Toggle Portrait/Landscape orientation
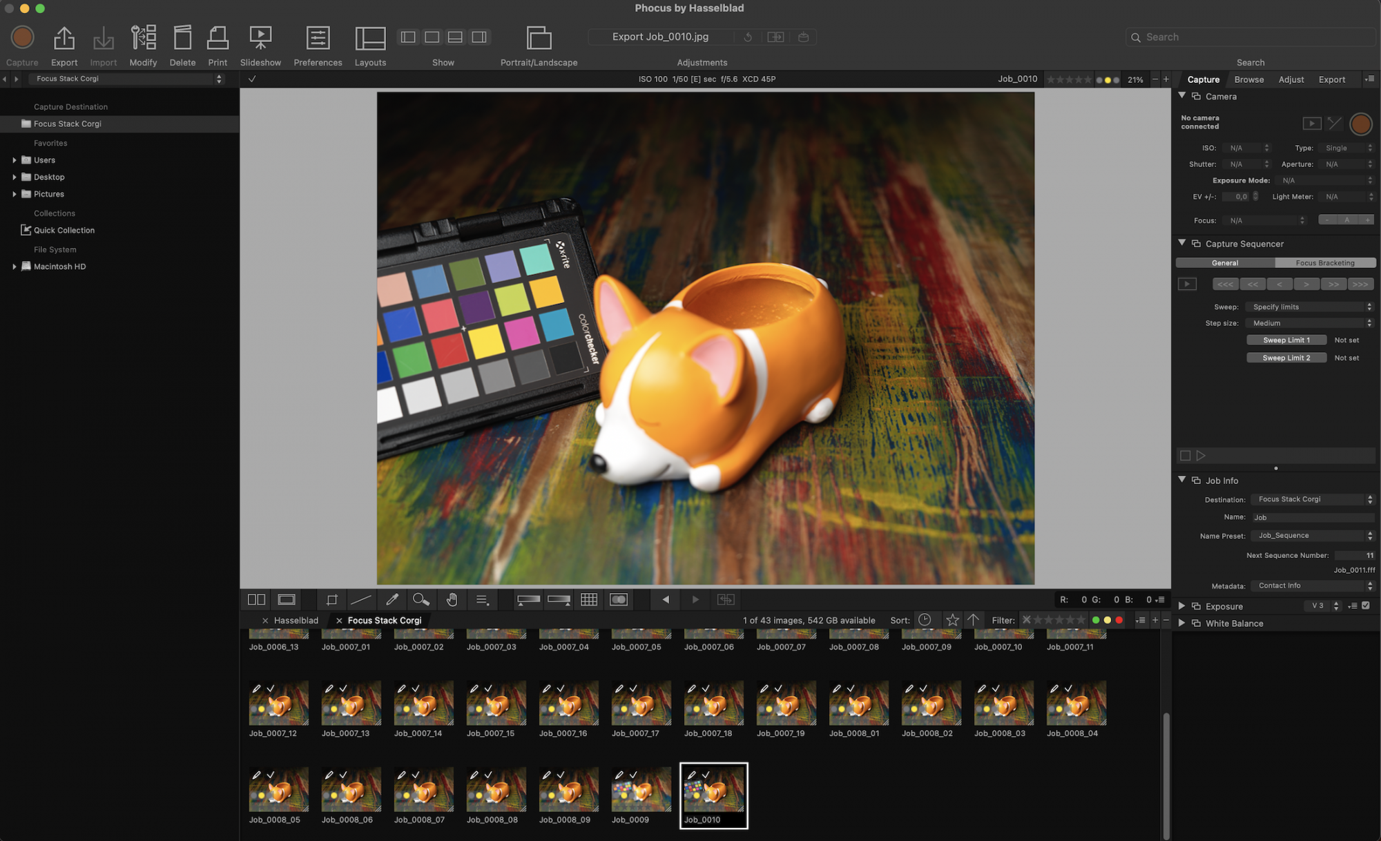This screenshot has width=1381, height=841. click(539, 38)
